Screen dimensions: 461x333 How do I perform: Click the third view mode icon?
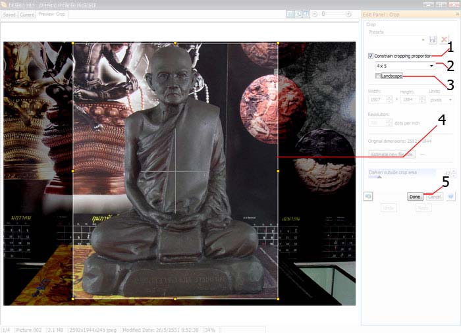tap(306, 14)
